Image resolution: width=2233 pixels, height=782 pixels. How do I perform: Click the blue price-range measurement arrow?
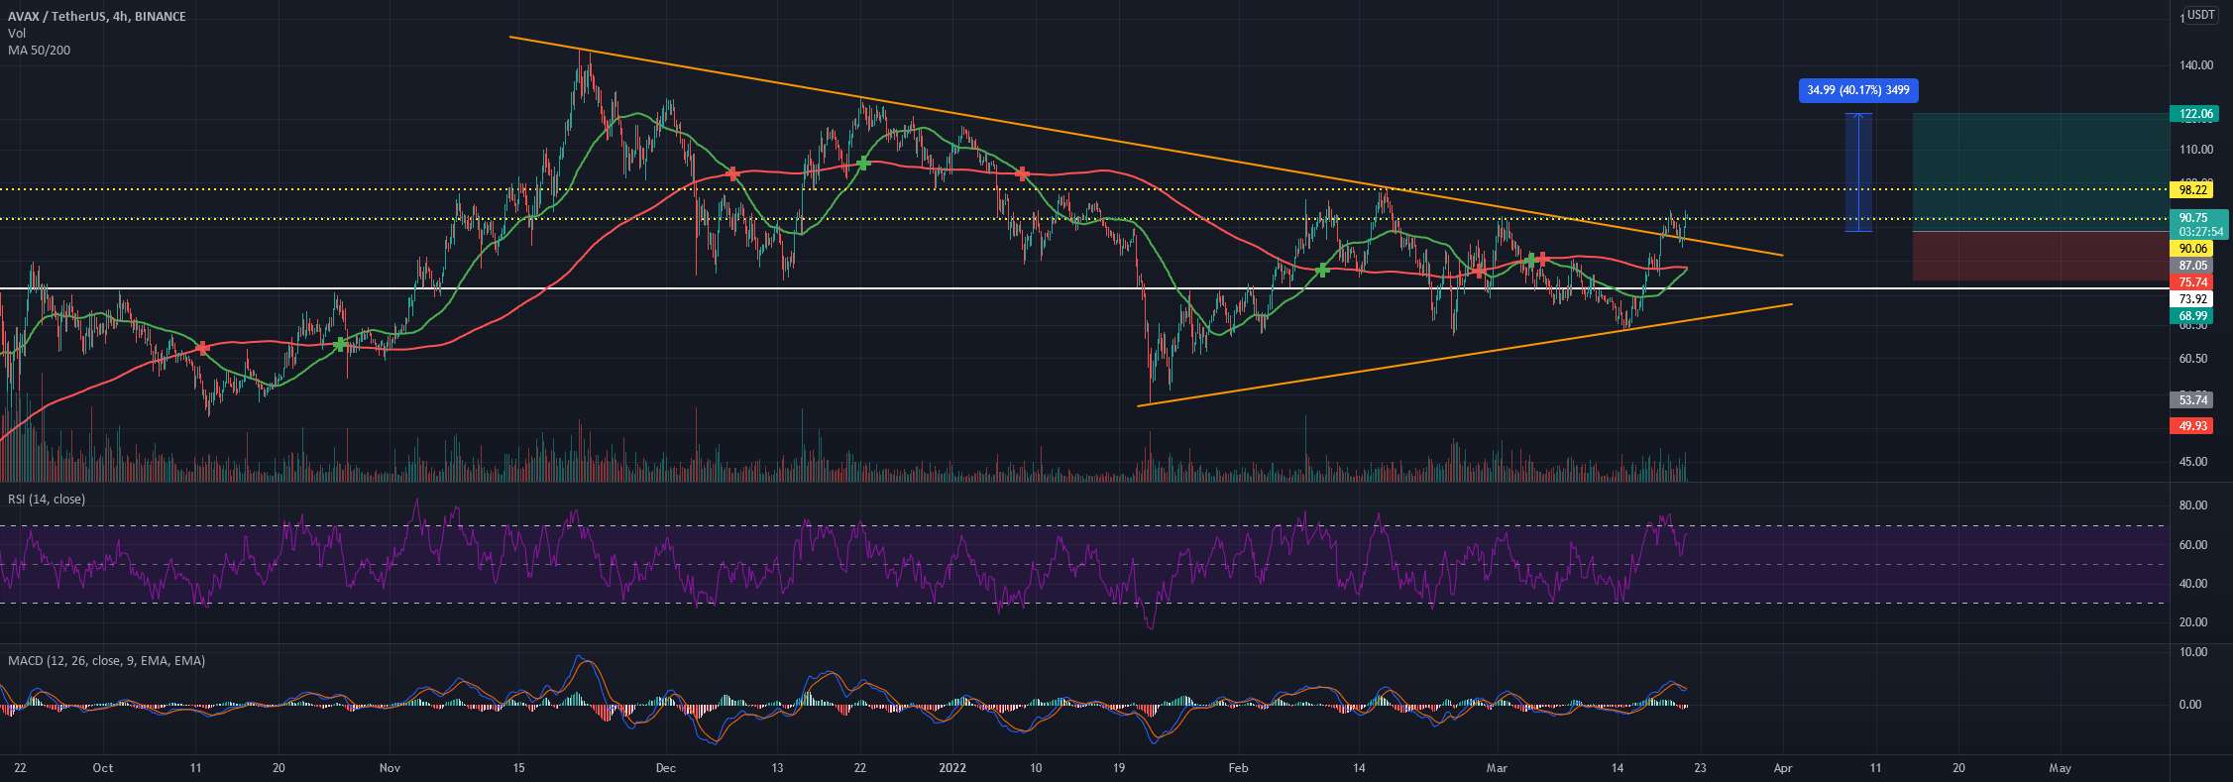point(1858,172)
